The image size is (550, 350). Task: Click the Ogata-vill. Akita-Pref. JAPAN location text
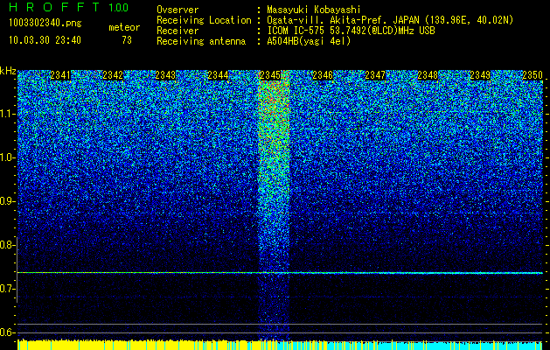(x=390, y=20)
